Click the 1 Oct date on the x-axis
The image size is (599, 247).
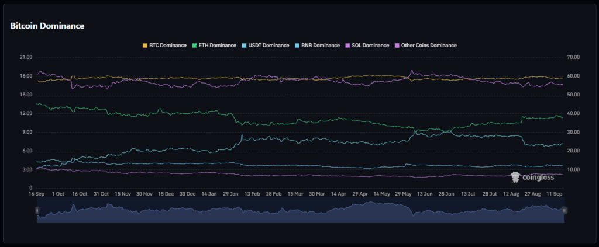[x=58, y=194]
